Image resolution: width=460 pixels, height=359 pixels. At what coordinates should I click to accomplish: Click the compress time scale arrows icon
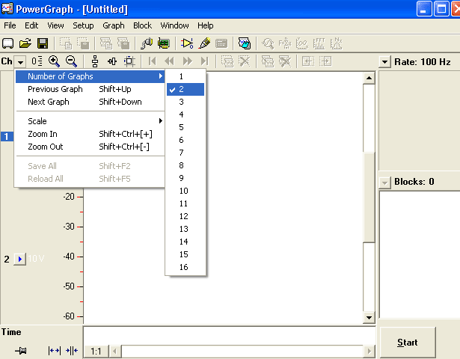pos(72,351)
